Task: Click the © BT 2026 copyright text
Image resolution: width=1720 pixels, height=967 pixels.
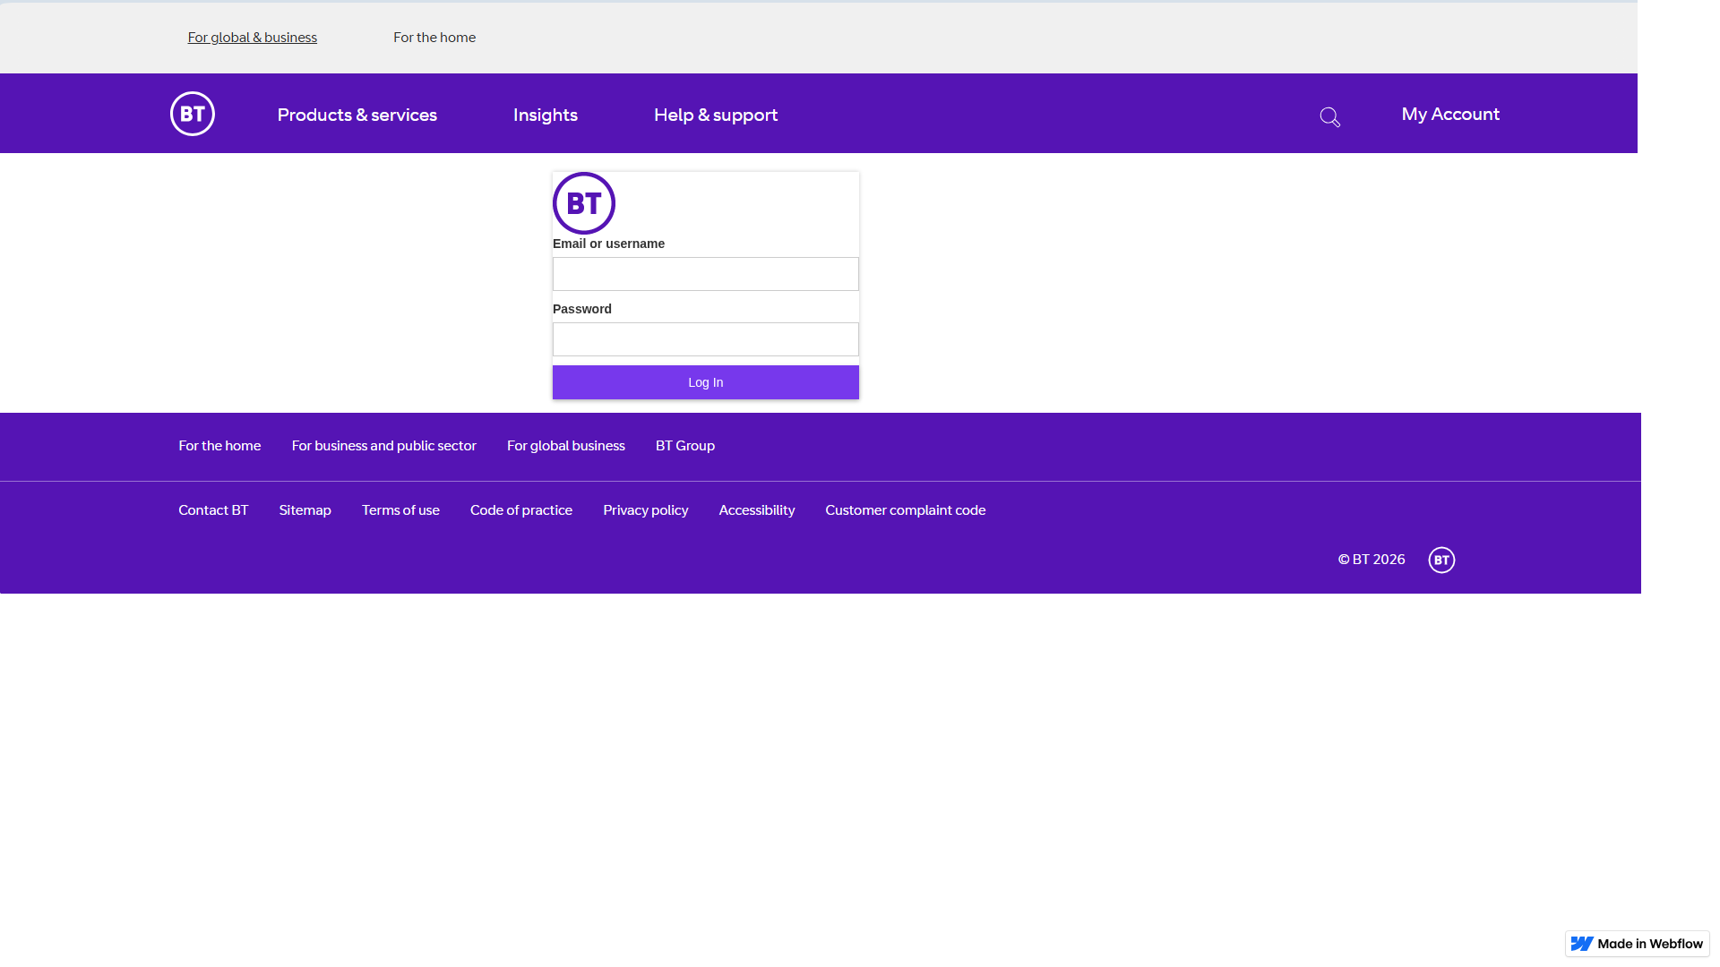Action: coord(1372,559)
